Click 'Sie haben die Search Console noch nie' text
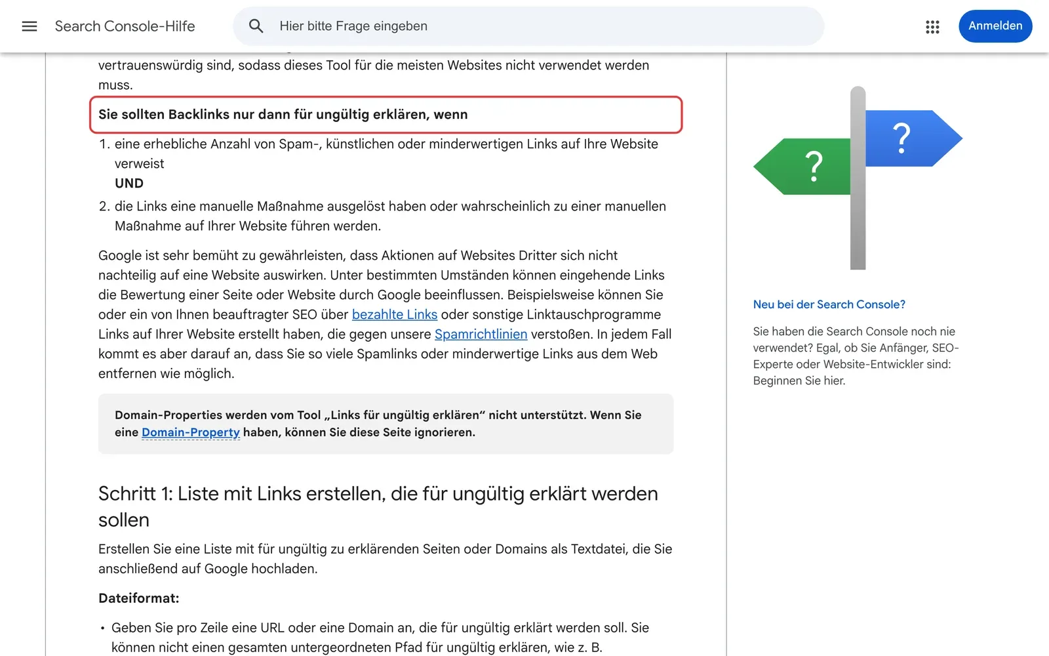 [x=856, y=356]
